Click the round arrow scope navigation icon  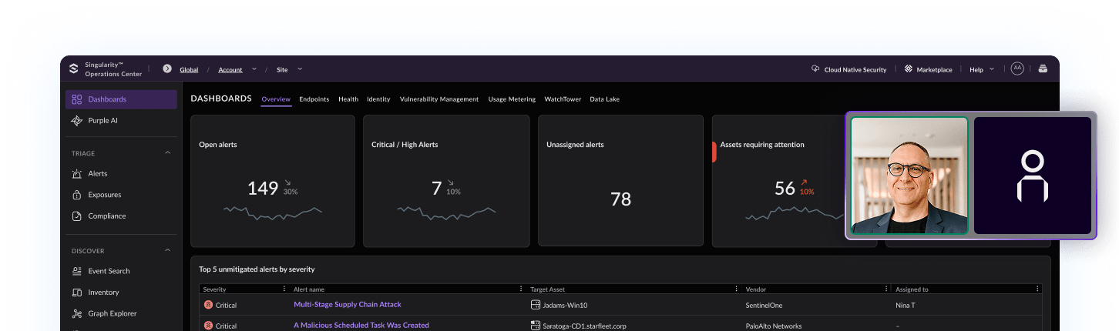167,69
